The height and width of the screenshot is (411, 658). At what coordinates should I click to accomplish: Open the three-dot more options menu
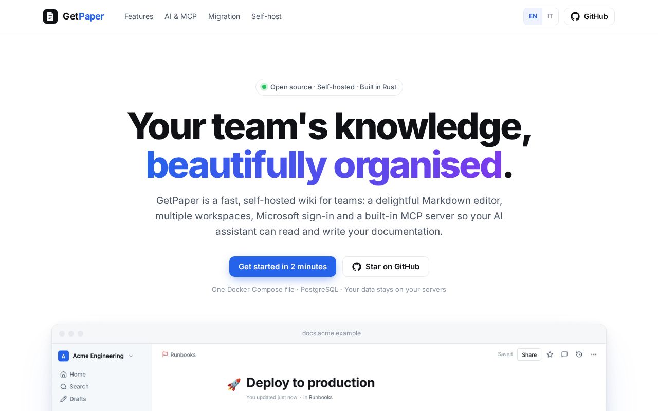pyautogui.click(x=594, y=354)
